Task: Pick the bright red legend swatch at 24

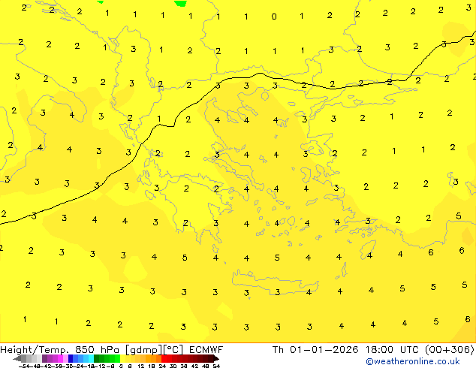Action: (x=164, y=359)
